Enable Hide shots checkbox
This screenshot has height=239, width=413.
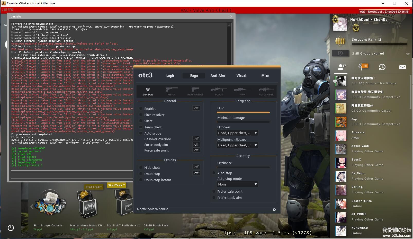pyautogui.click(x=141, y=167)
